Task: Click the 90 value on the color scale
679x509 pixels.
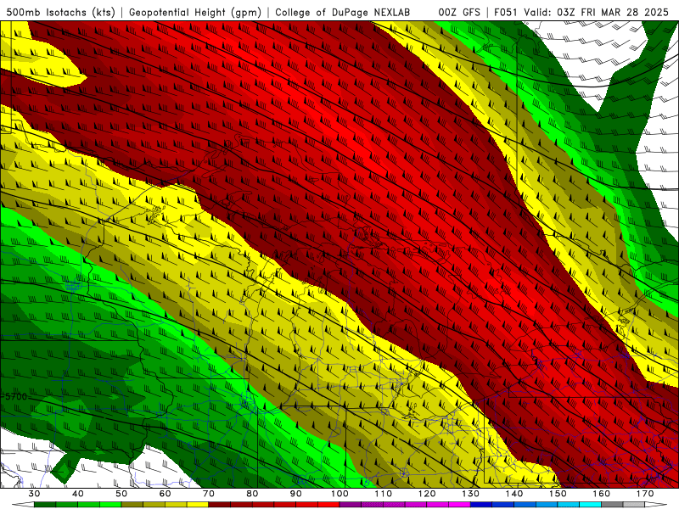Action: (295, 494)
